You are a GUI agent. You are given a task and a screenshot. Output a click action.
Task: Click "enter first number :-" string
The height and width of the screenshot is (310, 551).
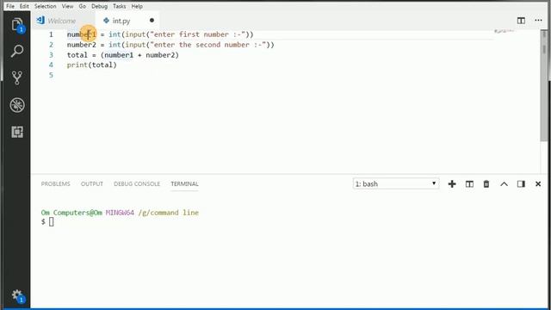pos(197,34)
